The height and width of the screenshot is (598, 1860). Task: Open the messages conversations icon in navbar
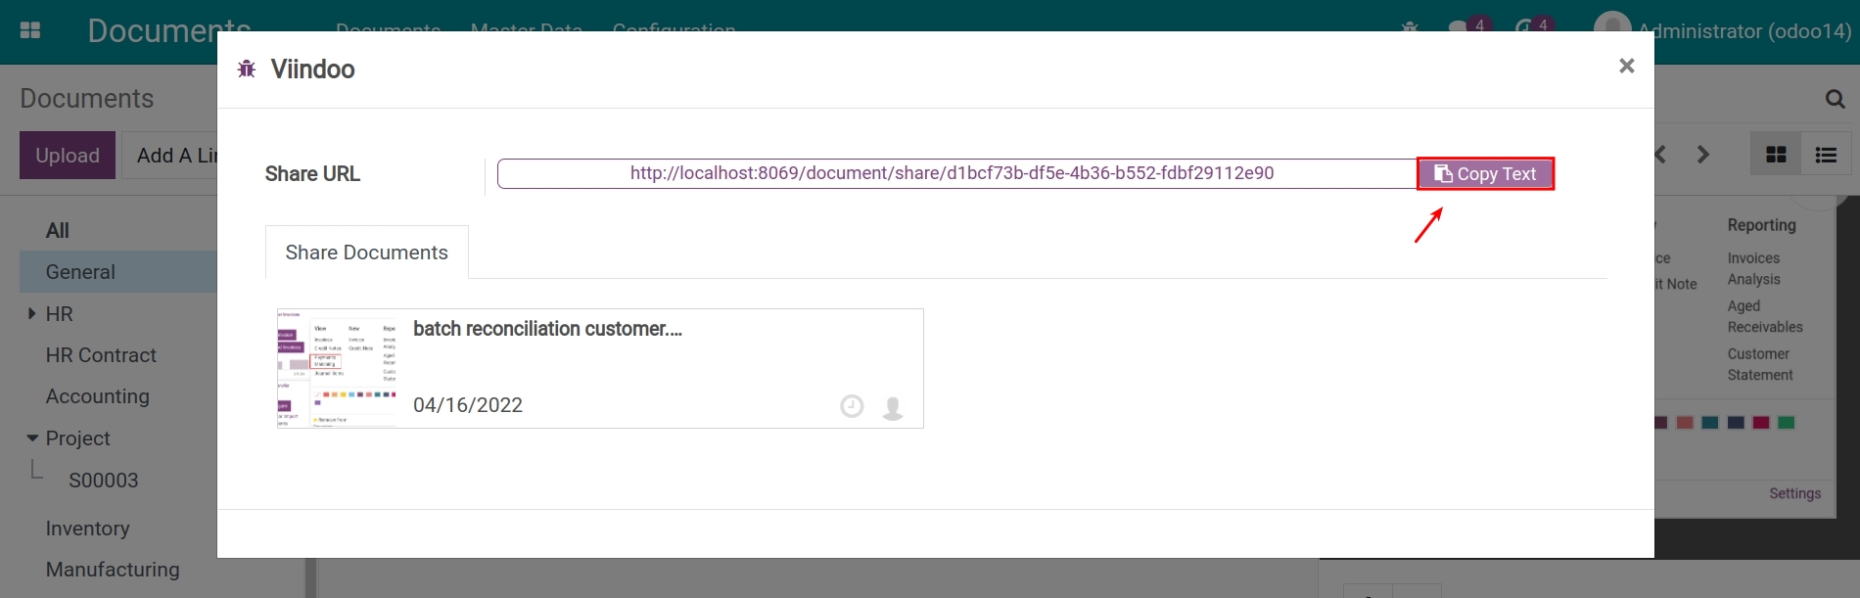[1458, 27]
